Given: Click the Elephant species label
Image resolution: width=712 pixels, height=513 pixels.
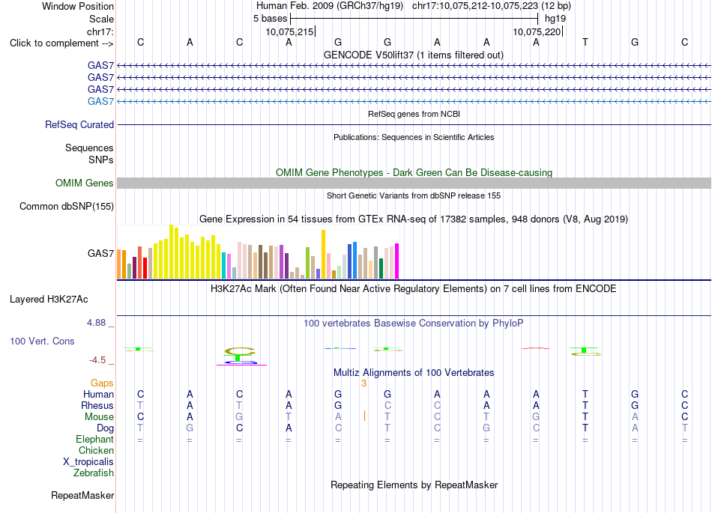Looking at the screenshot, I should 95,439.
